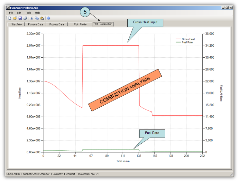Click the 11,400 right axis label
239x182 pixels.
tap(210, 117)
